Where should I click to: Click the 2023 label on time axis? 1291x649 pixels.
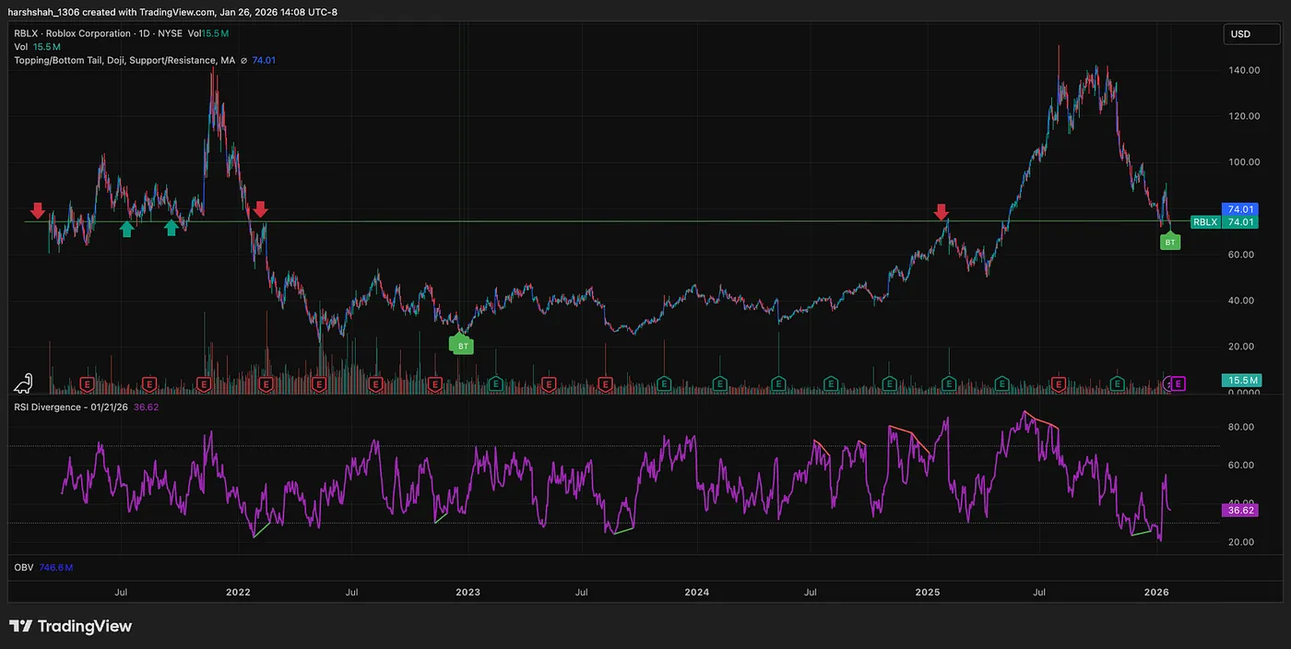(468, 593)
